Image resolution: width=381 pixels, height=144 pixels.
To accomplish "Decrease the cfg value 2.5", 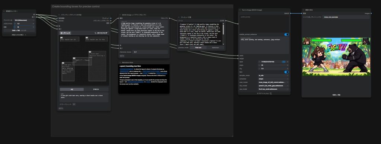I will tap(259, 69).
